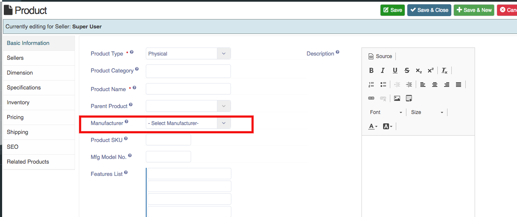Click the superscript icon
517x217 pixels.
tap(431, 71)
